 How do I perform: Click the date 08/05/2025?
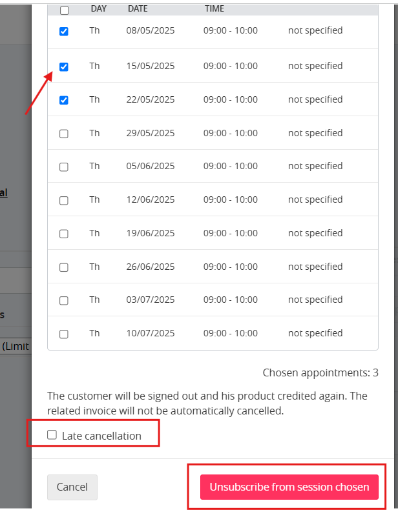[x=151, y=30]
